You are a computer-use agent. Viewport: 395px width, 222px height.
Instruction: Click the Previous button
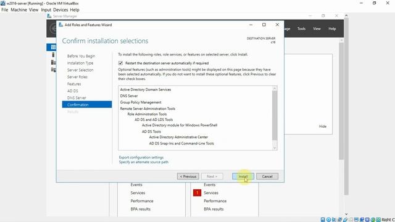[188, 176]
